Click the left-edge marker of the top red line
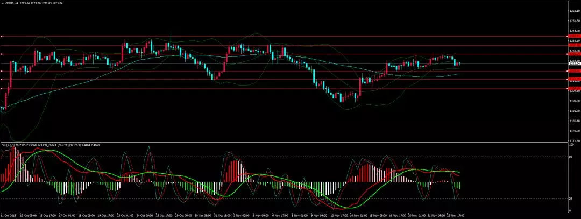581x219 pixels. tap(2, 36)
